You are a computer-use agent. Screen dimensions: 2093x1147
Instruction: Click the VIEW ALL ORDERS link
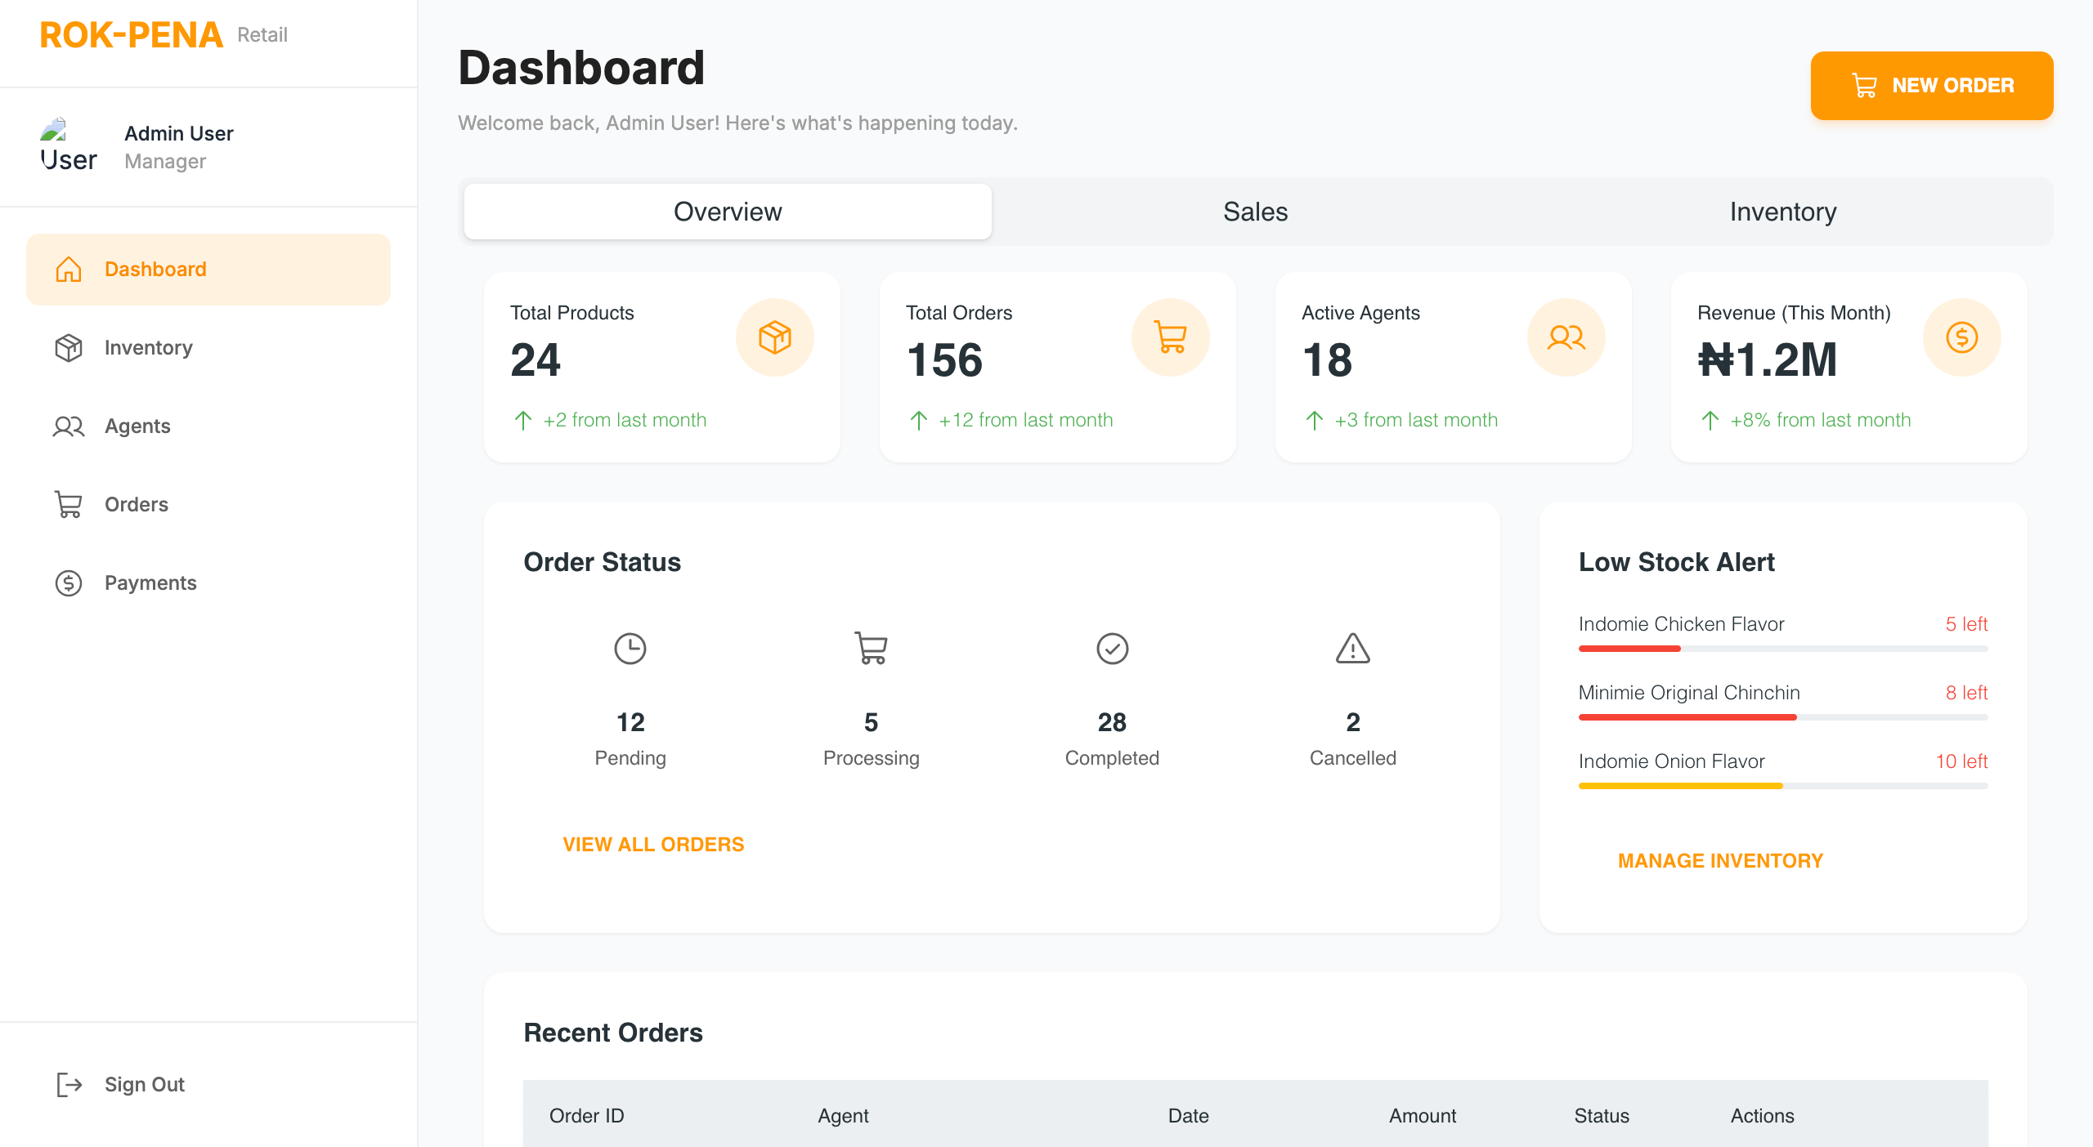pyautogui.click(x=653, y=844)
